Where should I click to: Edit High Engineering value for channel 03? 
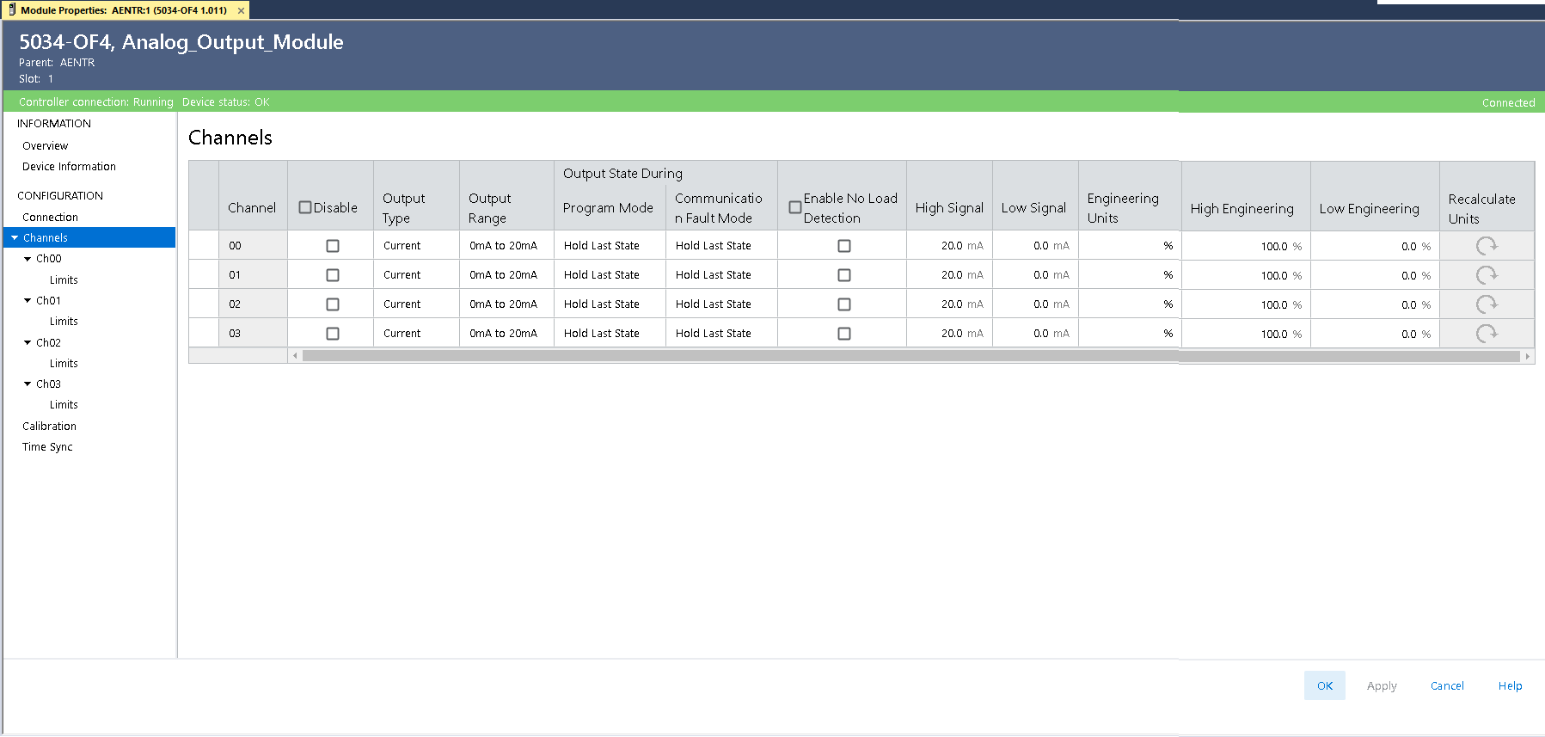tap(1246, 334)
